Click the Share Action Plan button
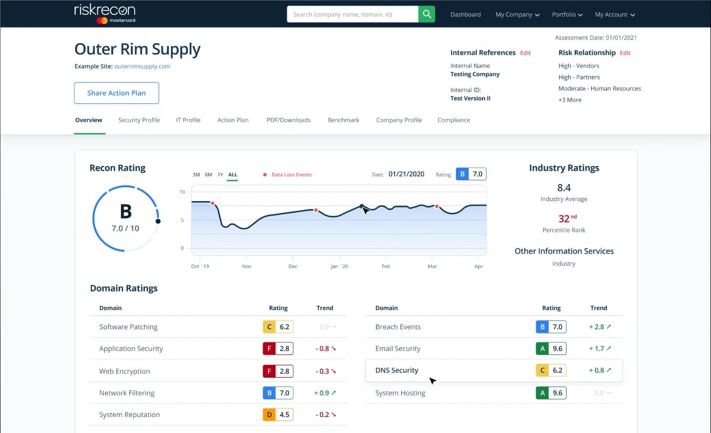 coord(117,93)
